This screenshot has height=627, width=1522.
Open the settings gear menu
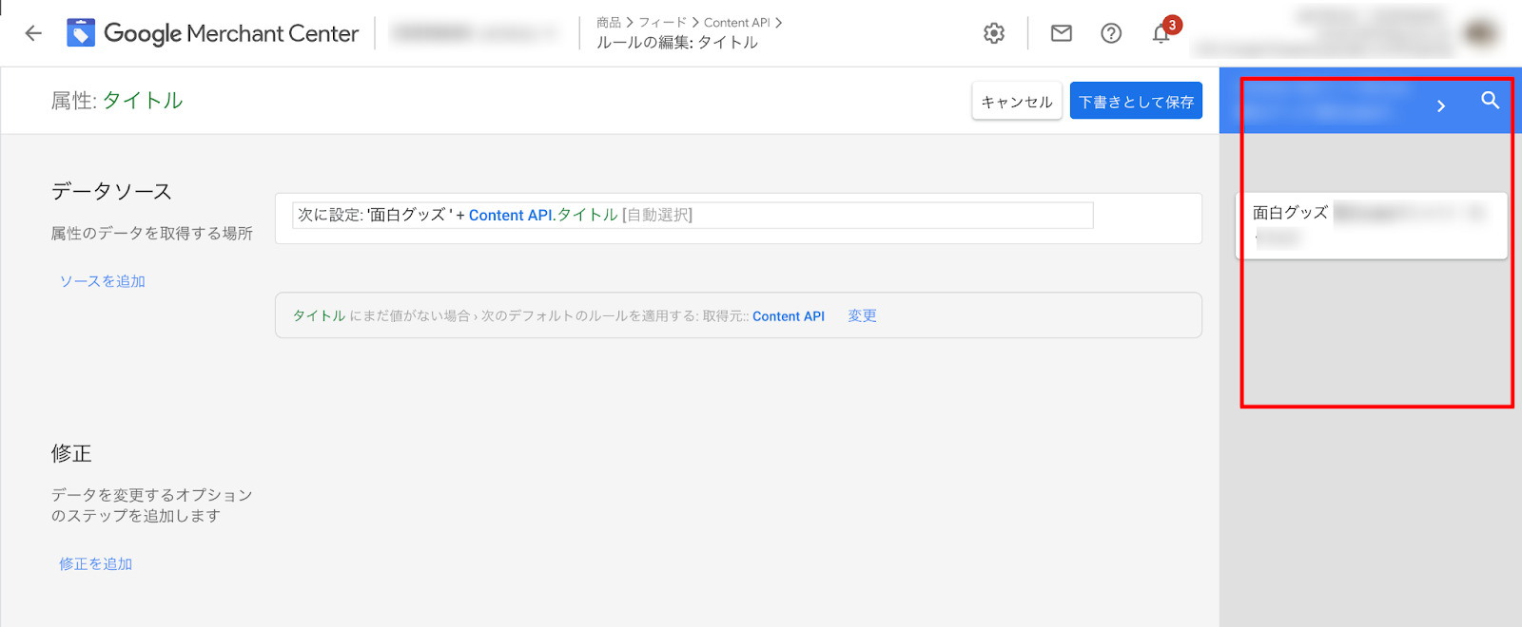(994, 33)
